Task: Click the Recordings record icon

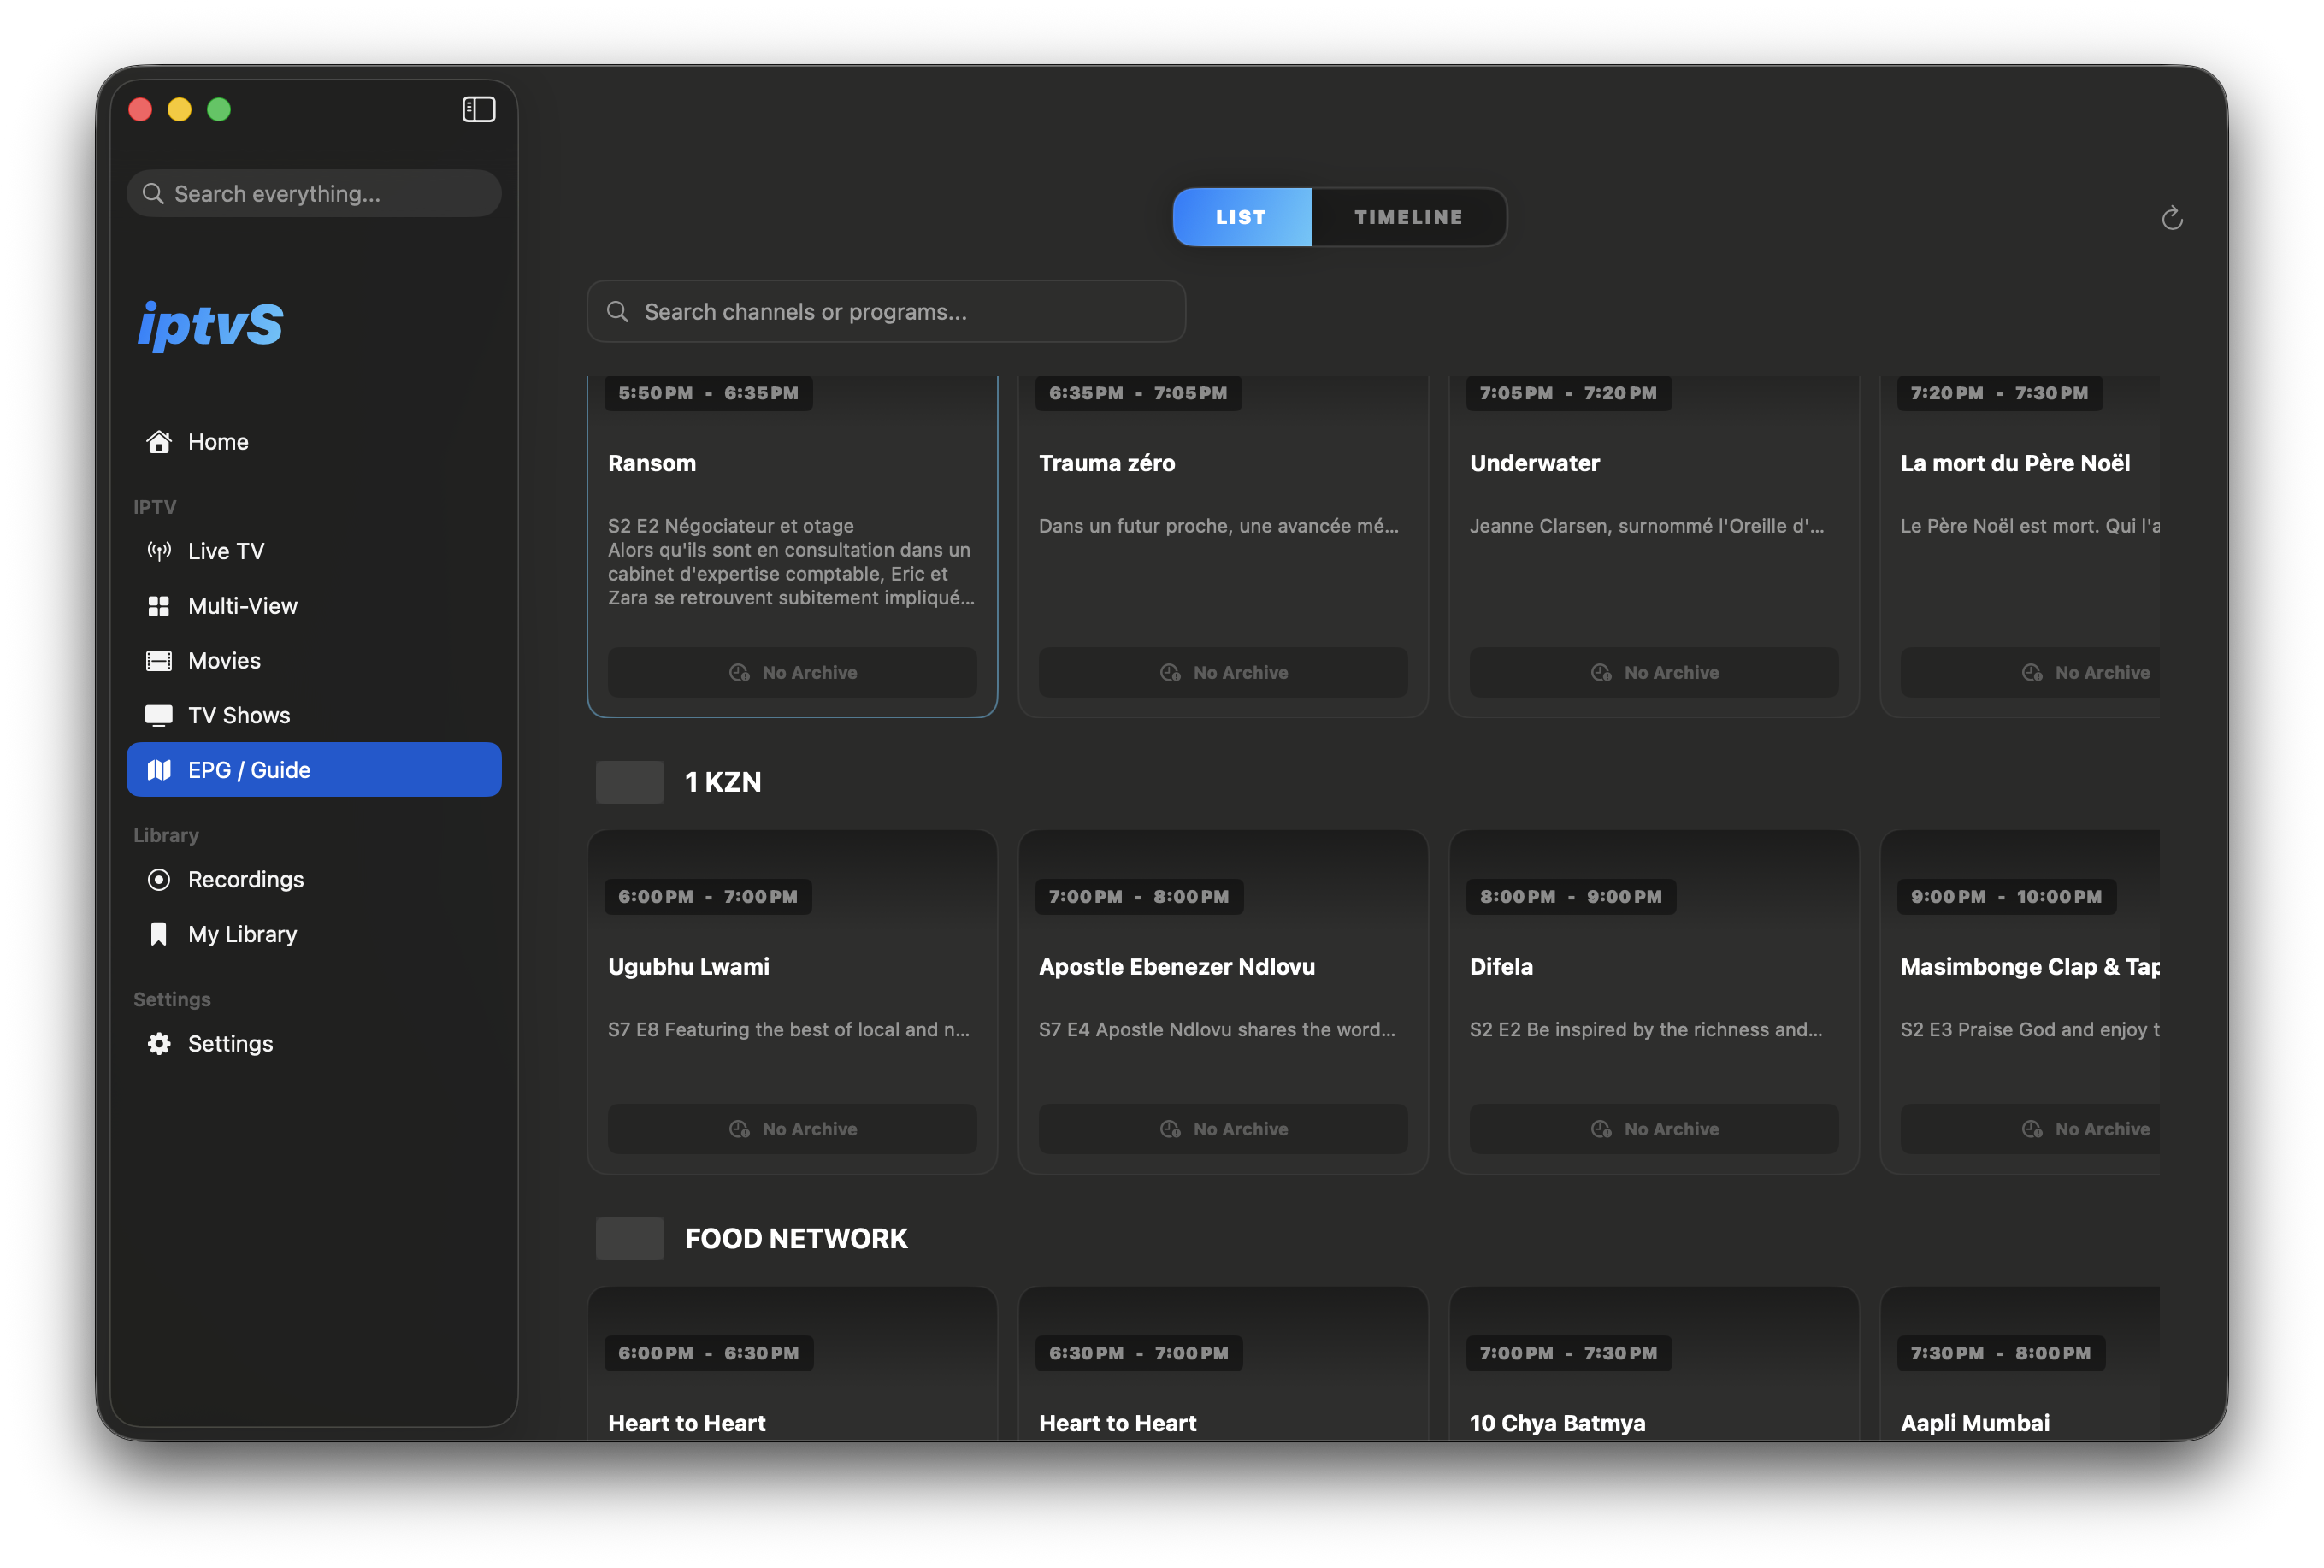Action: coord(159,879)
